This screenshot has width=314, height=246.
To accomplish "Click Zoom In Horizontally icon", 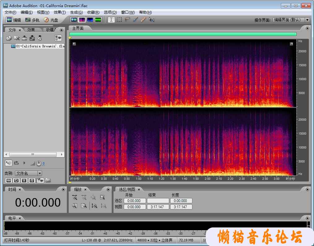I will [x=75, y=197].
